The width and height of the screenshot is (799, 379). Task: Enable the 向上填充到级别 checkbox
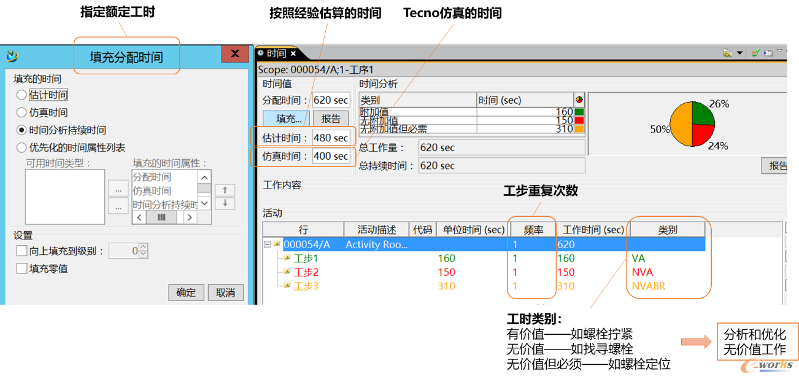21,251
